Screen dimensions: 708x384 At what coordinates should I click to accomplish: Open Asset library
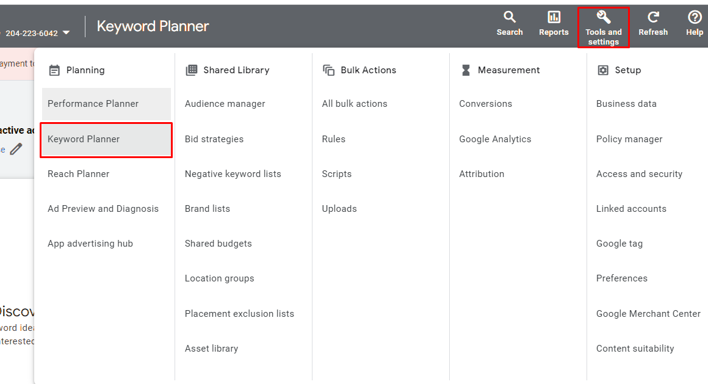pyautogui.click(x=211, y=349)
